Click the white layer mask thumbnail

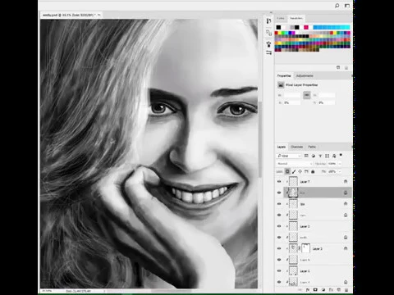(x=305, y=248)
